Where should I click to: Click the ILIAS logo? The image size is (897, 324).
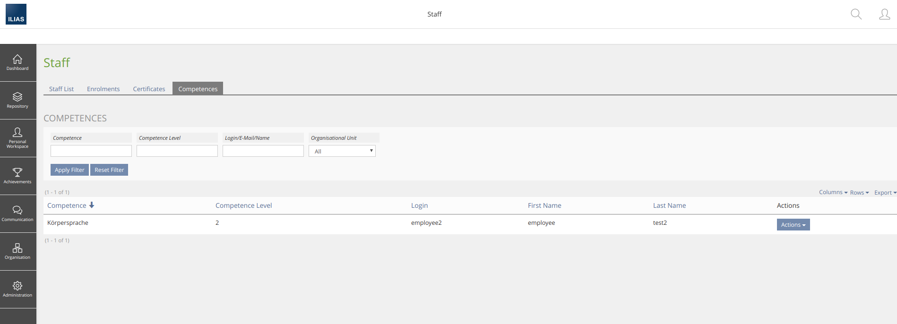pyautogui.click(x=16, y=14)
